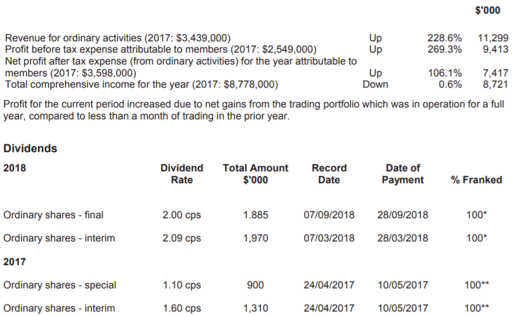Select the Ordinary shares - final row label

(x=53, y=215)
